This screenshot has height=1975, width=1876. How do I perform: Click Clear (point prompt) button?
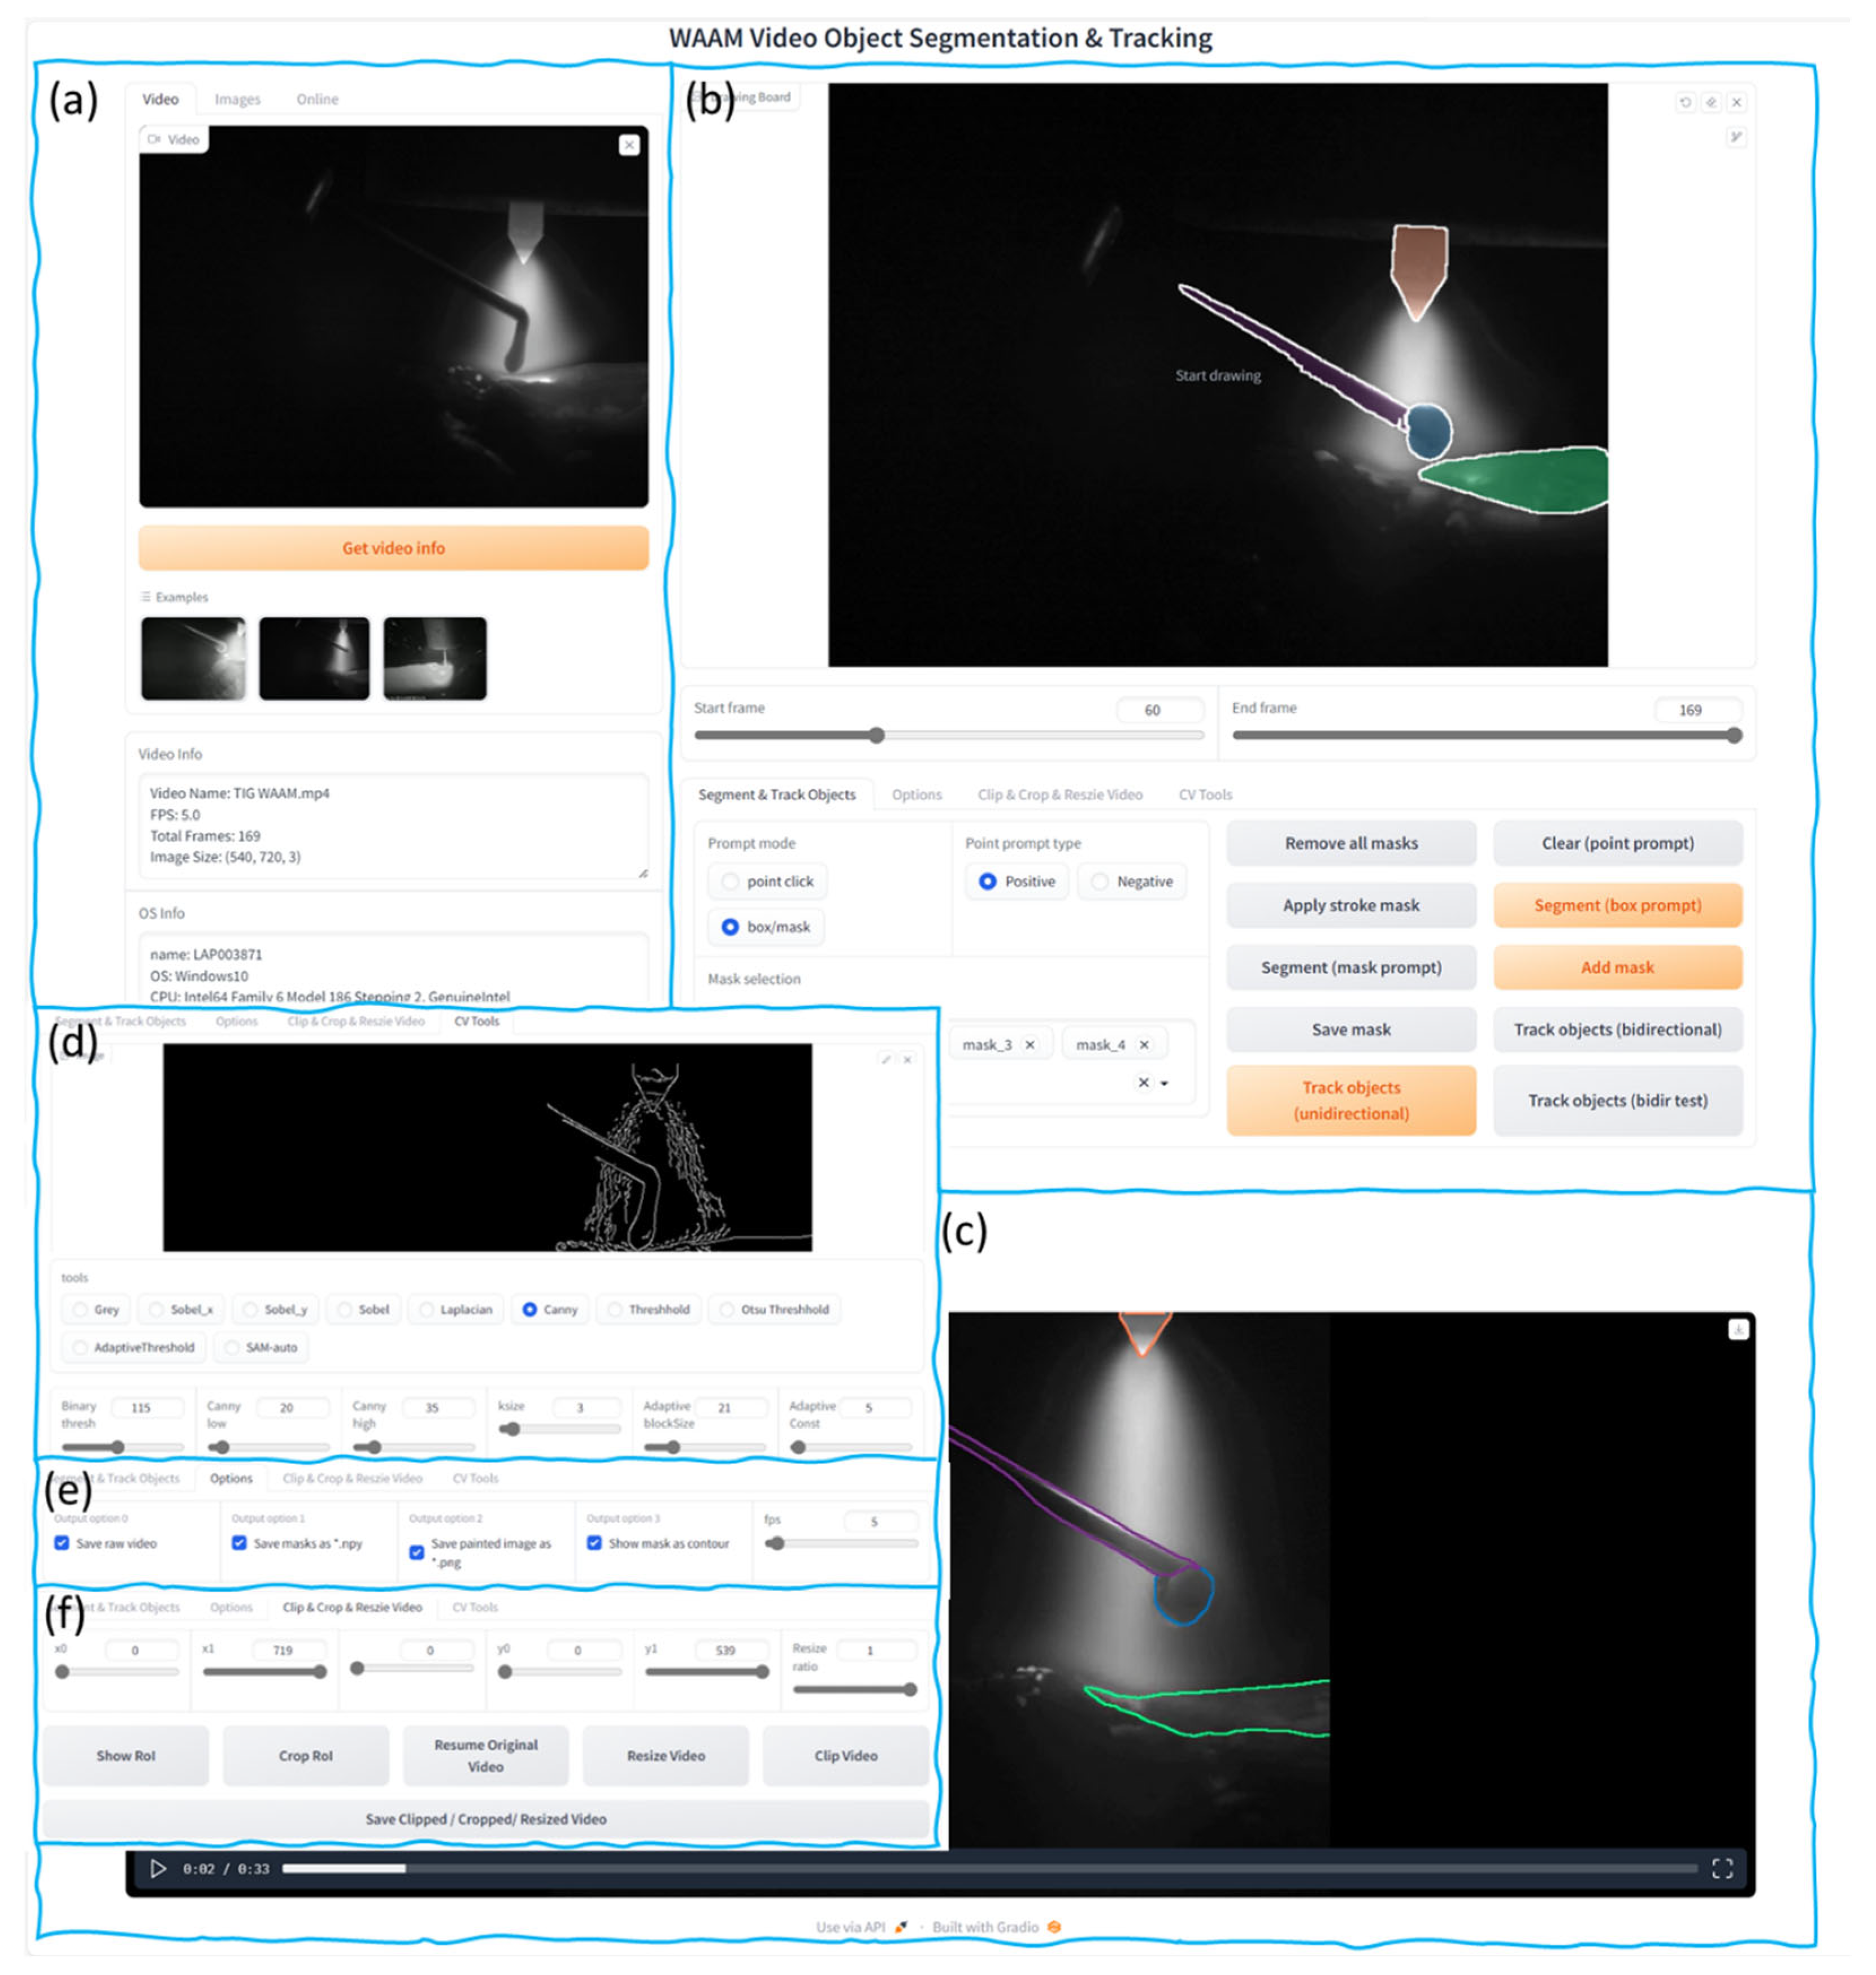1617,843
